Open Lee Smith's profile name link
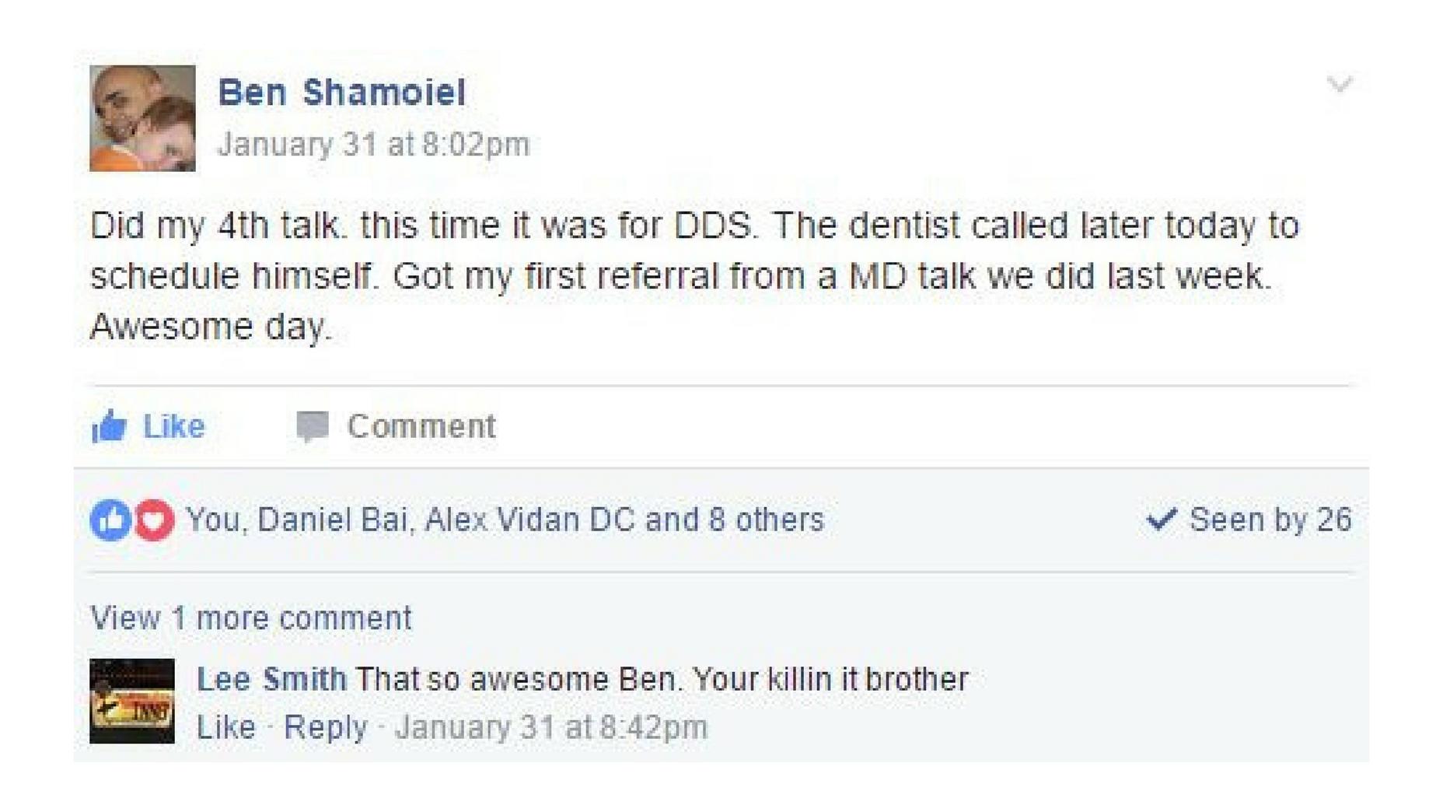 coord(271,679)
